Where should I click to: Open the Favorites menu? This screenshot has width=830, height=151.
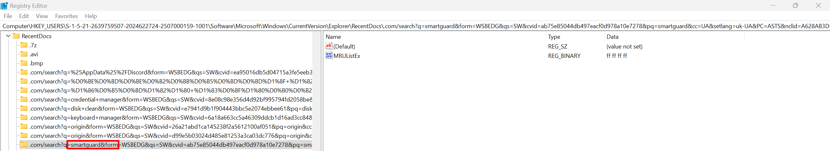tap(66, 16)
